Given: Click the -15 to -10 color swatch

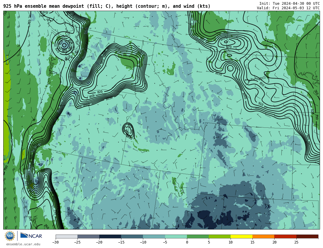Looking at the screenshot, I should click(x=132, y=236).
